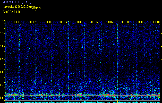162x103 pixels.
Task: Click the cyan amplitude strip at the bottom
Action: pyautogui.click(x=82, y=102)
